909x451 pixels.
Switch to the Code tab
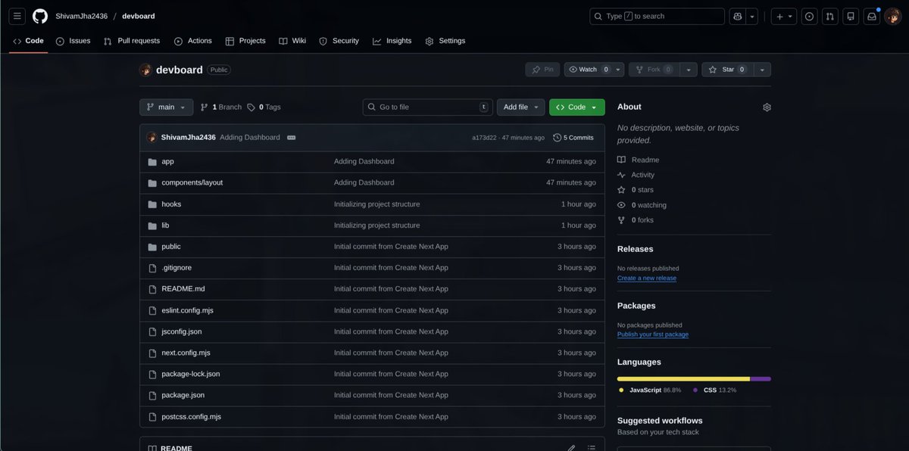coord(29,41)
